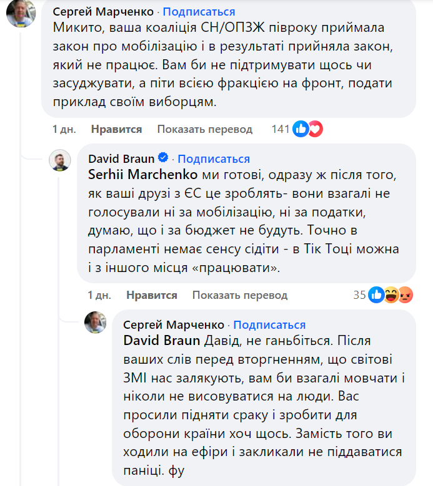Open Сергей Марченко's avatar on the last reply
The width and height of the screenshot is (433, 486).
(x=95, y=321)
